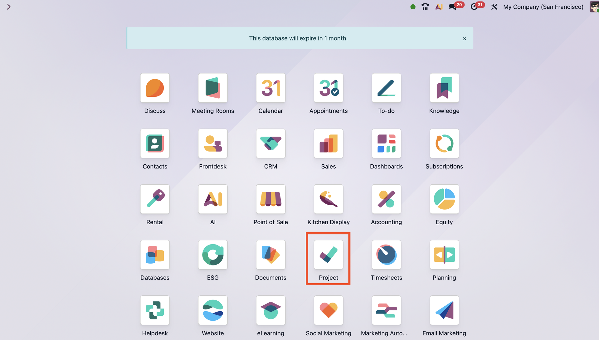
Task: Open the user avatar menu
Action: pyautogui.click(x=594, y=7)
